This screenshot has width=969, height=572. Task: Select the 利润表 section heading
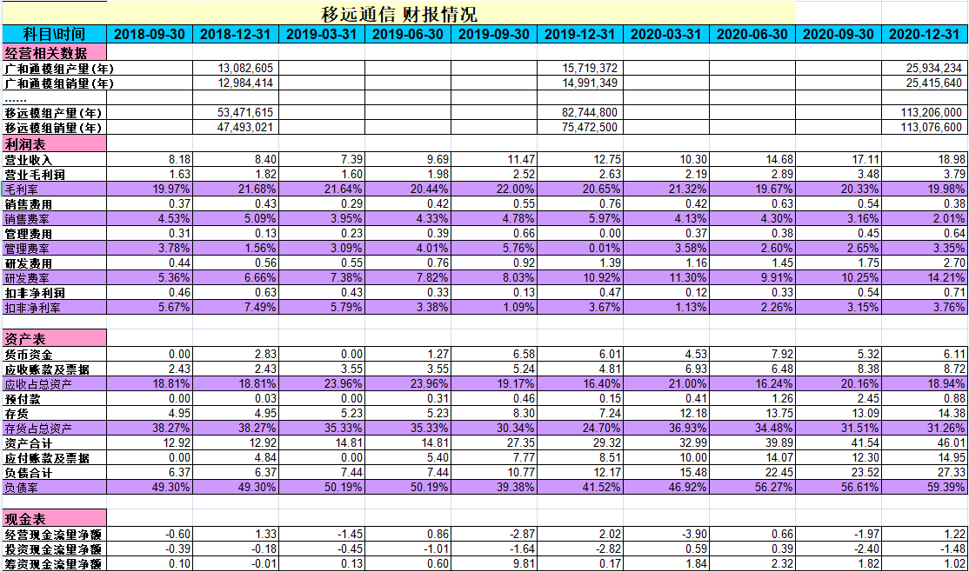(x=55, y=144)
